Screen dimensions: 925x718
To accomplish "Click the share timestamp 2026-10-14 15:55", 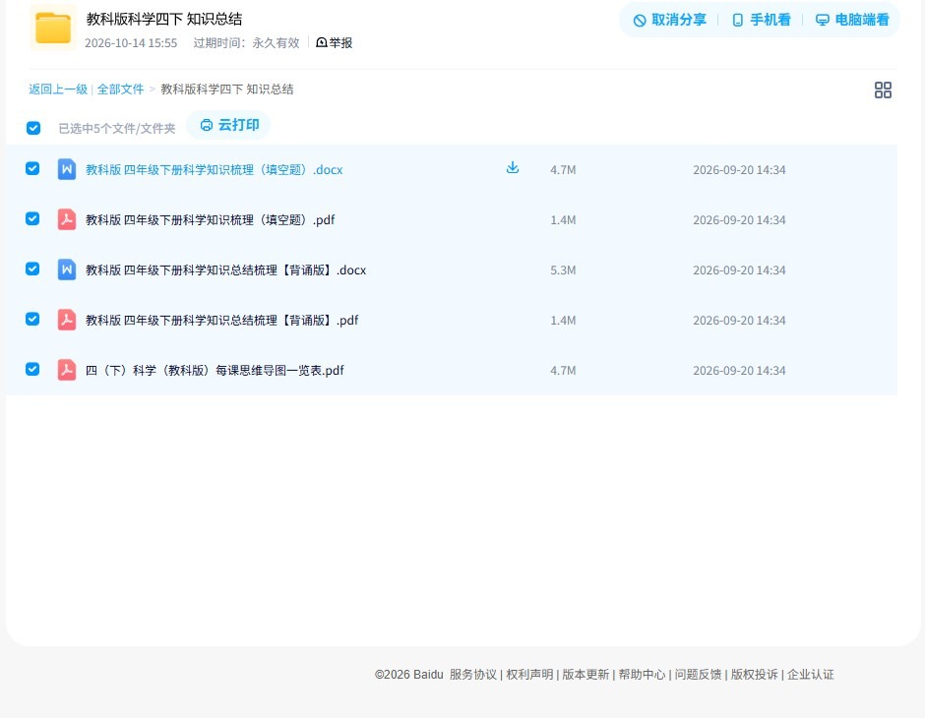I will tap(131, 43).
